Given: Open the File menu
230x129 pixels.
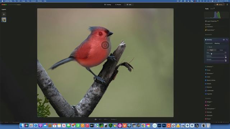Looking at the screenshot, I should pyautogui.click(x=15, y=1).
